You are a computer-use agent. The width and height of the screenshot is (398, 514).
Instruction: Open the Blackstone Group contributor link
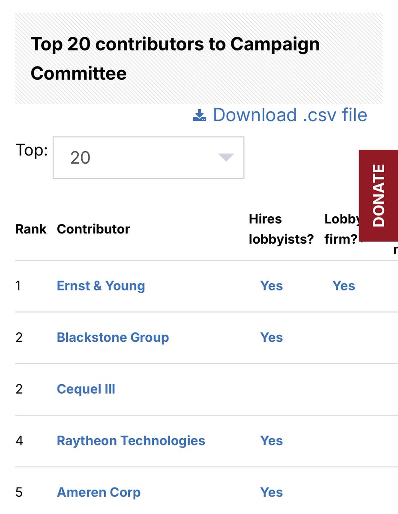pyautogui.click(x=113, y=338)
